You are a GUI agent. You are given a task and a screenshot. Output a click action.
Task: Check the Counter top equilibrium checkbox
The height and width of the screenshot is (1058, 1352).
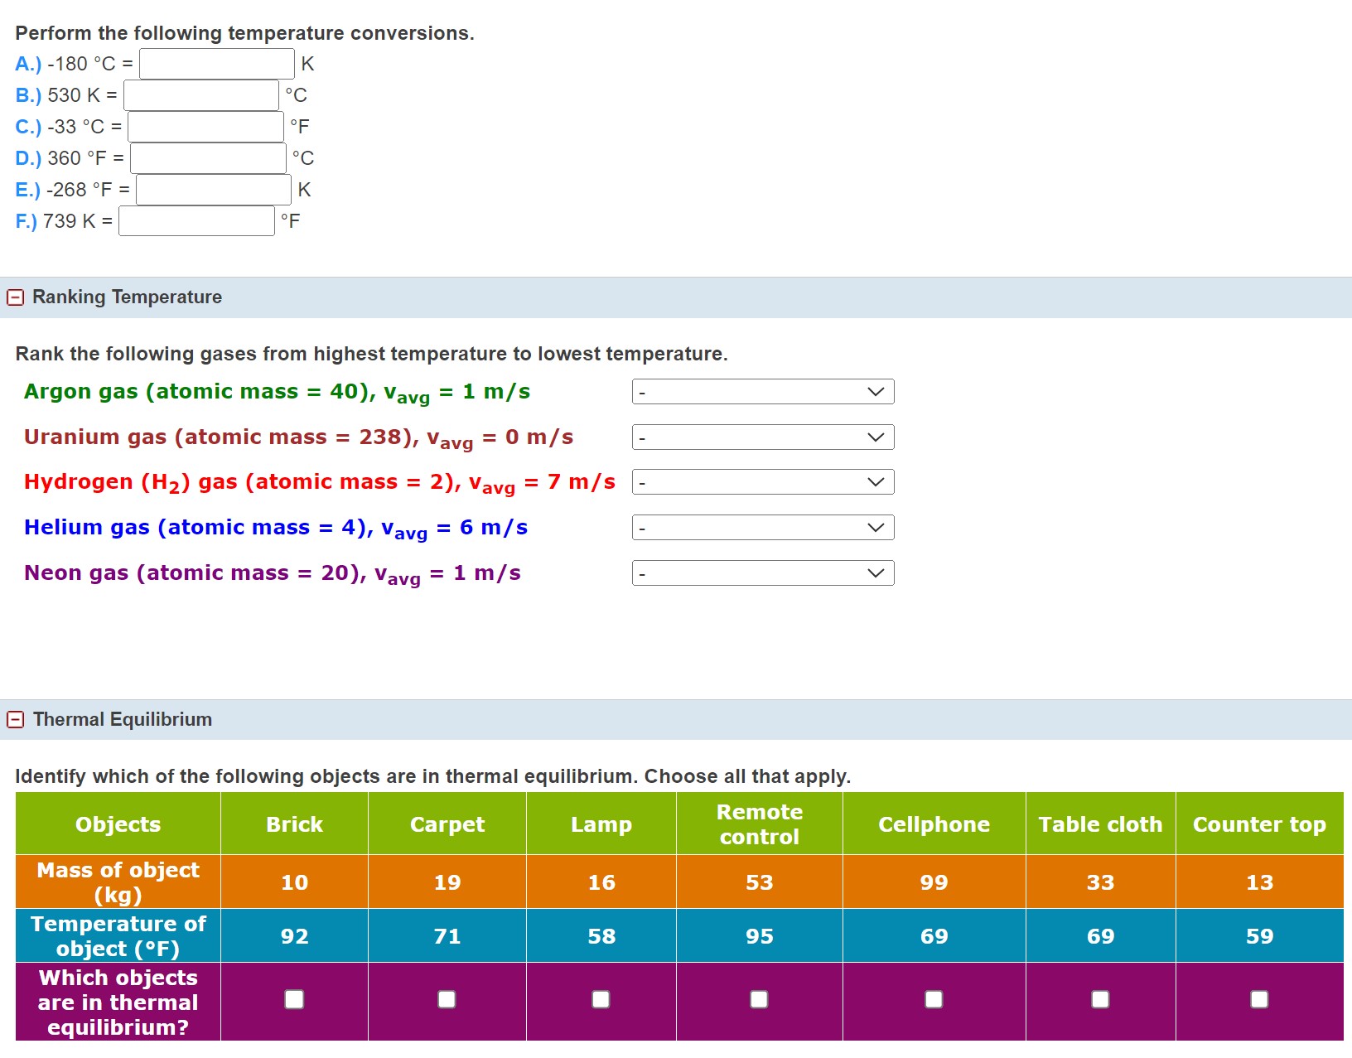point(1258,1000)
